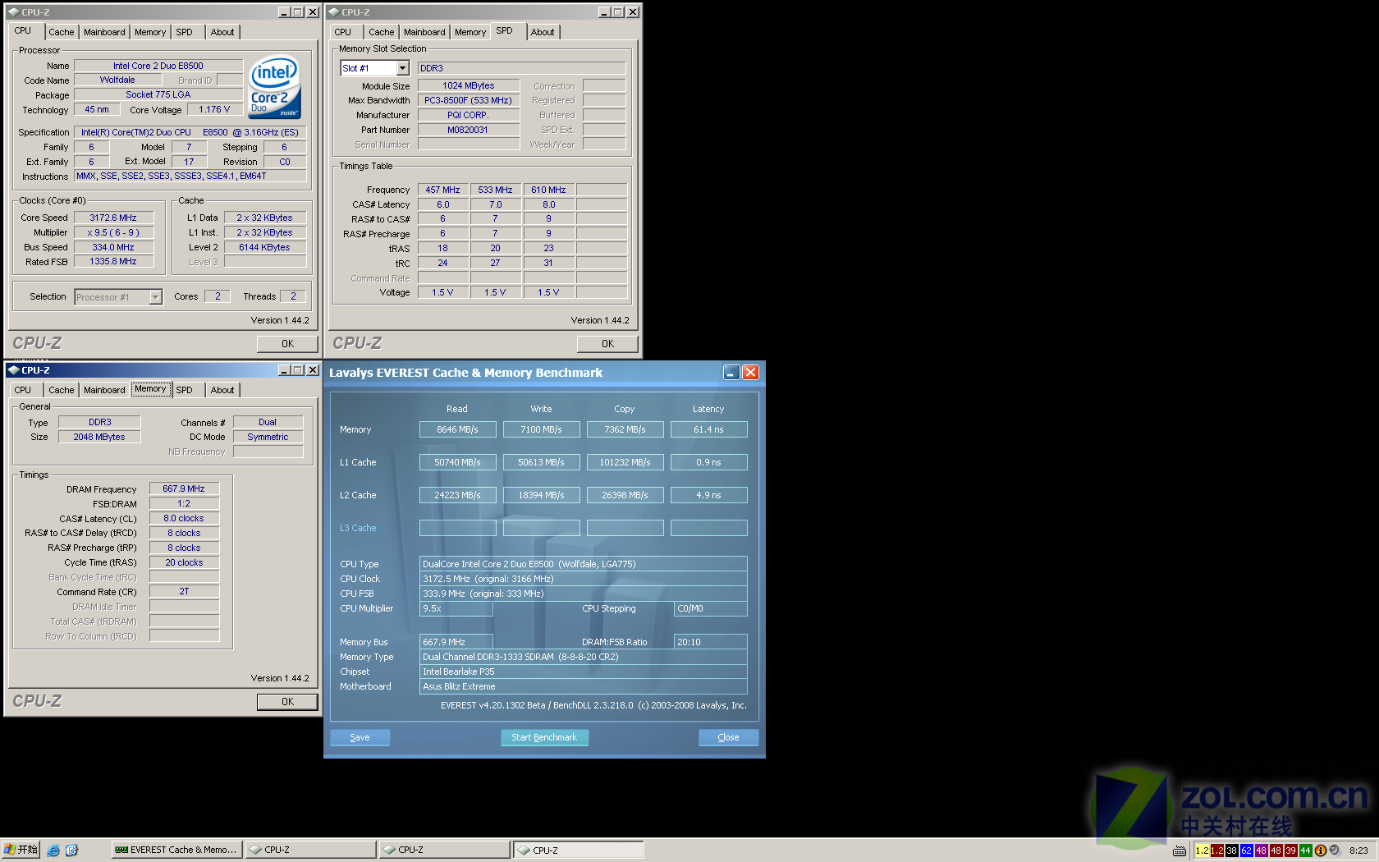The height and width of the screenshot is (862, 1379).
Task: Click the second quick launch icon beside Internet Explorer
Action: pos(71,850)
